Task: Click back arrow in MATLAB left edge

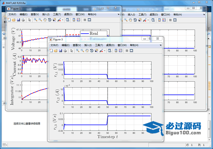Action: [x=4, y=34]
